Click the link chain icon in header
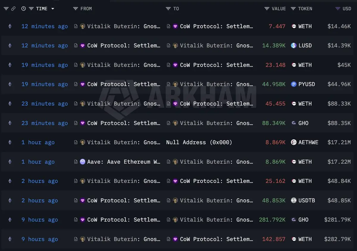The width and height of the screenshot is (357, 251). pyautogui.click(x=13, y=9)
